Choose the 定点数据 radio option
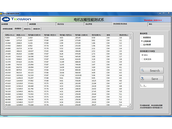 pyautogui.click(x=142, y=45)
